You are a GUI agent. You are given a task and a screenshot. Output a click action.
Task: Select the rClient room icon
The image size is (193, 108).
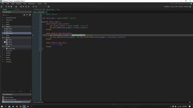[7, 40]
